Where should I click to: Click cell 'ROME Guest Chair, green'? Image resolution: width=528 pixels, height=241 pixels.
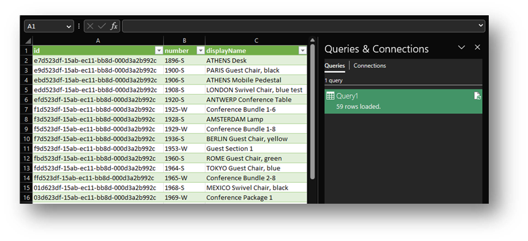point(256,158)
